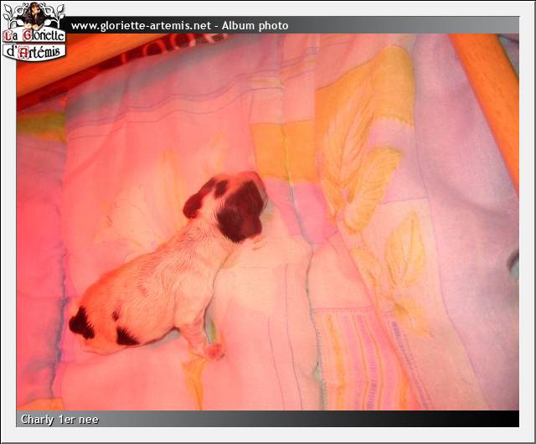Click the dark spots on puppy's rump
Screen dimensions: 536x444
coord(84,323)
